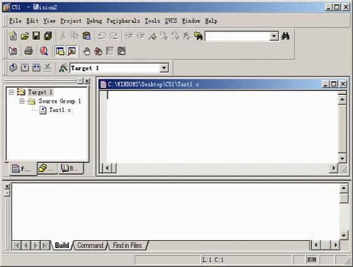Click the binoculars Find icon
Screen dimensions: 353x267
(286, 36)
